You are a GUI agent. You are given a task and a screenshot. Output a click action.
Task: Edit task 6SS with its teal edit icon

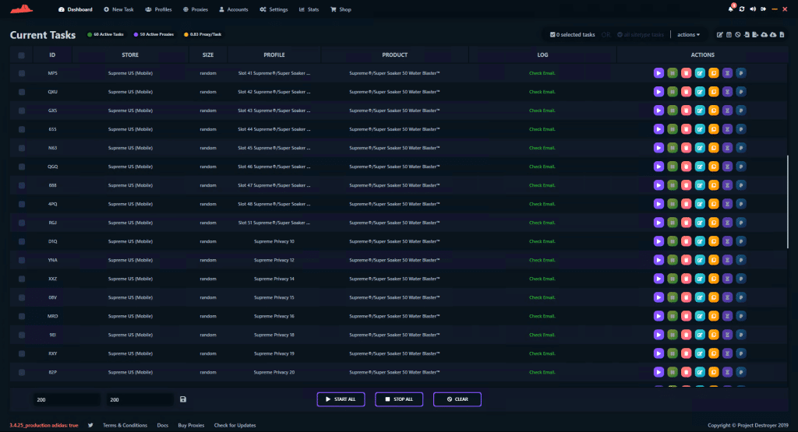click(700, 129)
